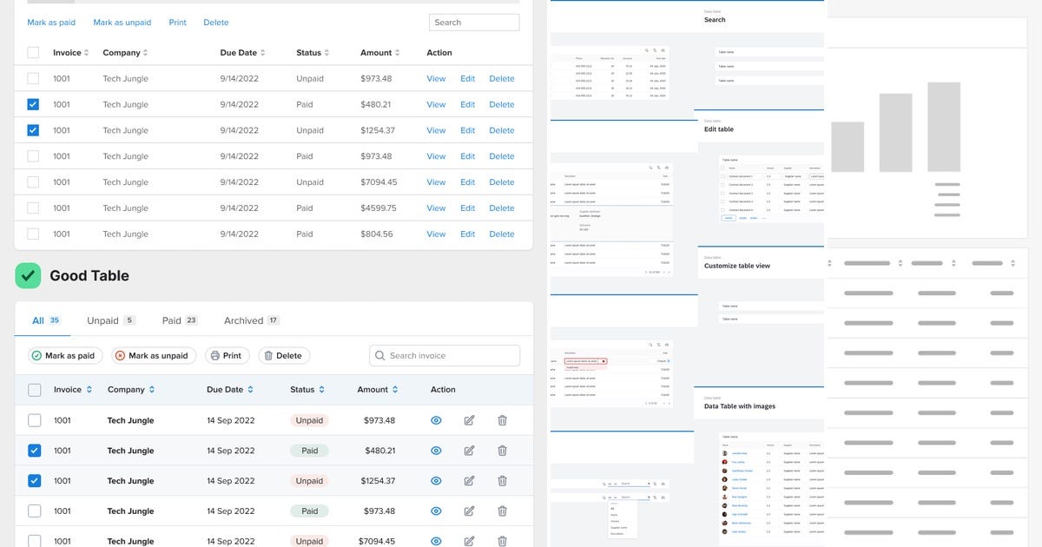
Task: Click the trash icon inside the Delete button
Action: pos(268,355)
